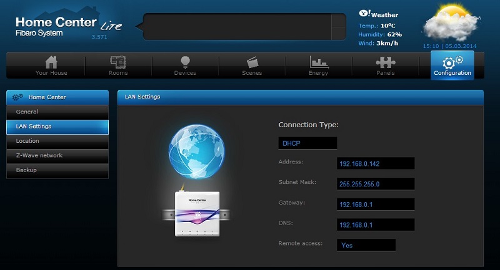500x270 pixels.
Task: Open the Panels puzzle section
Action: pyautogui.click(x=386, y=65)
